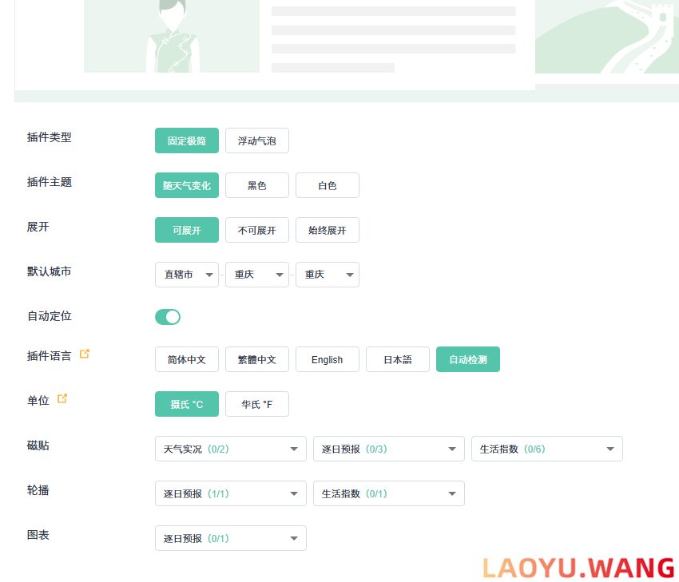Expand the 图表 逐日预报 dropdown
679x582 pixels.
(230, 538)
